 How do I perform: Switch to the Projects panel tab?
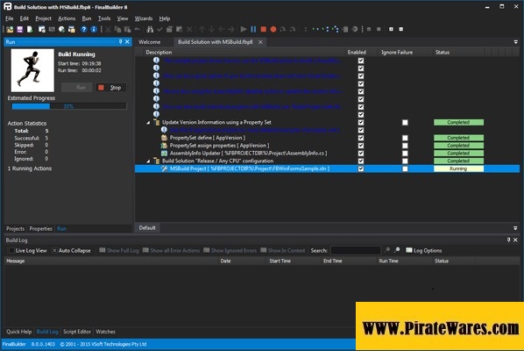coord(16,228)
